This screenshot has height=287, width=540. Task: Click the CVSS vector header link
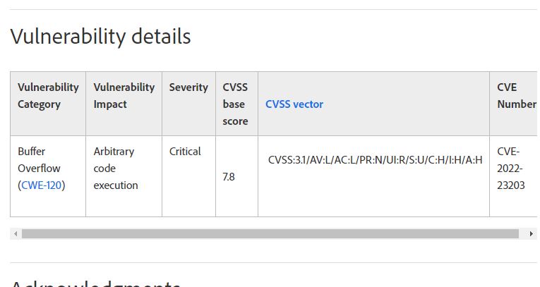[294, 104]
